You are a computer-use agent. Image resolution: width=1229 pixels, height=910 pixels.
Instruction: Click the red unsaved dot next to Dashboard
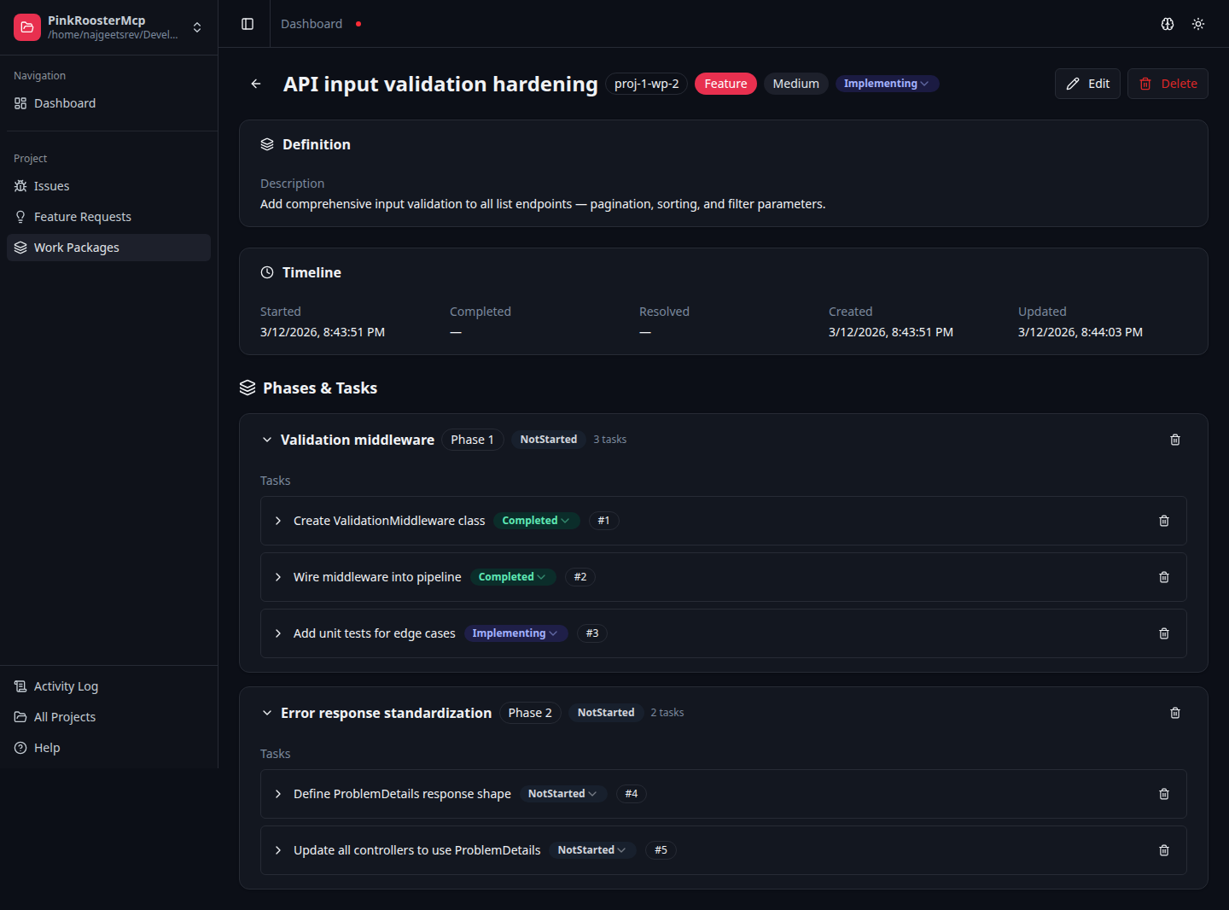tap(358, 24)
